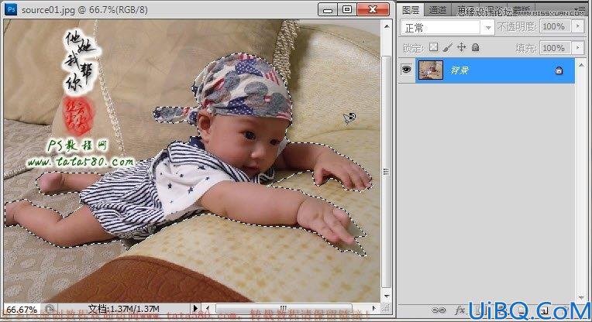Switch to the 通道 tab

(x=438, y=11)
